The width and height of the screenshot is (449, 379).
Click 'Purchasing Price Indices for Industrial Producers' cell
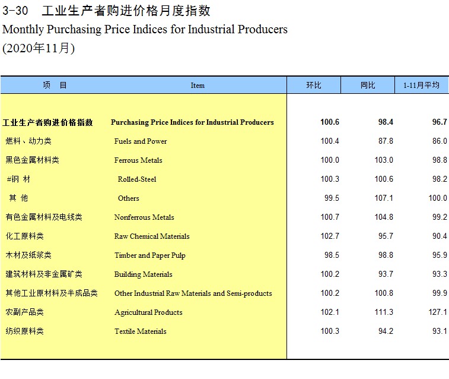click(192, 122)
